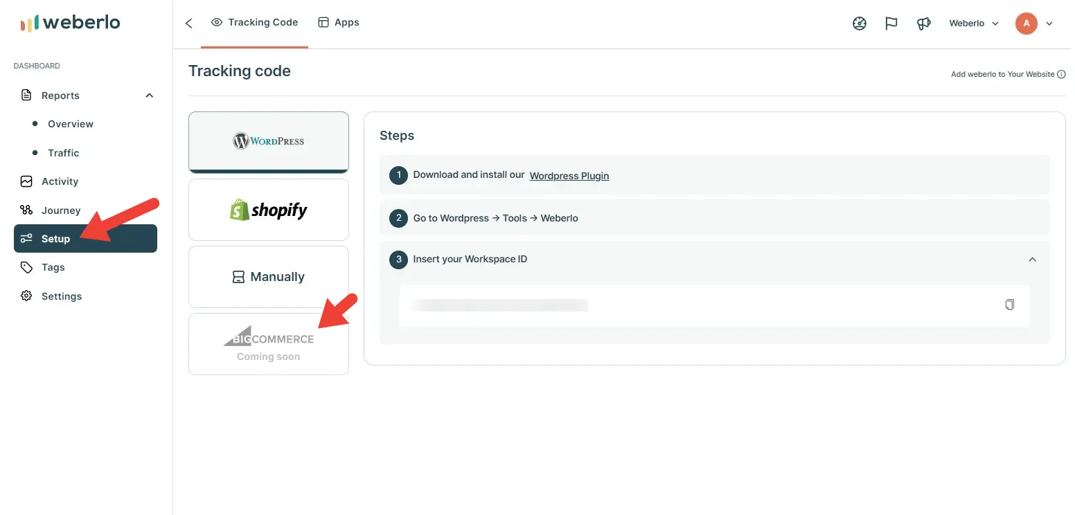Screen dimensions: 1075x515
Task: Click the Tags label icon
Action: coord(26,267)
